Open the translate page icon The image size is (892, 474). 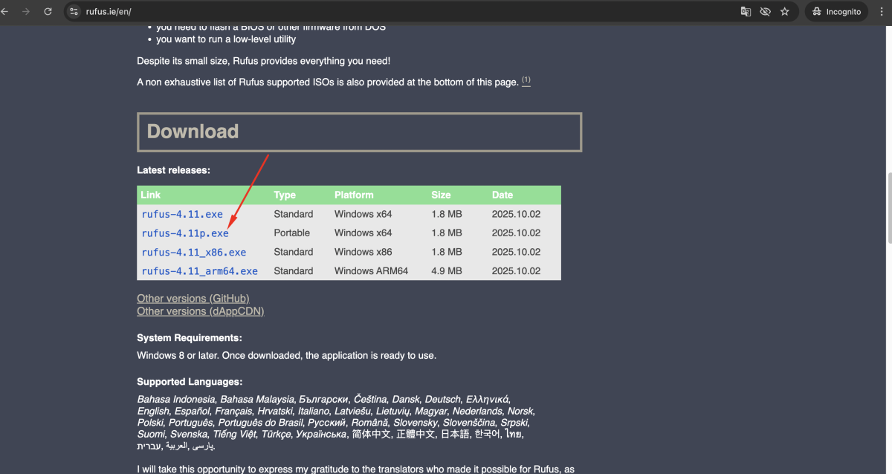click(746, 12)
